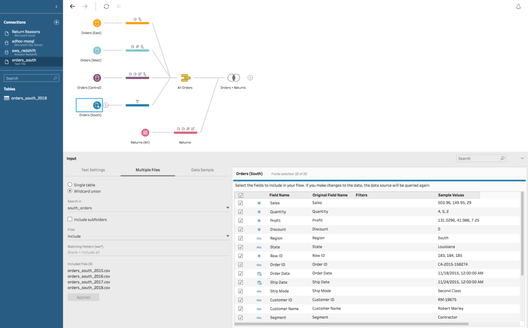Open the Data Sample tab
This screenshot has width=528, height=328.
click(202, 170)
